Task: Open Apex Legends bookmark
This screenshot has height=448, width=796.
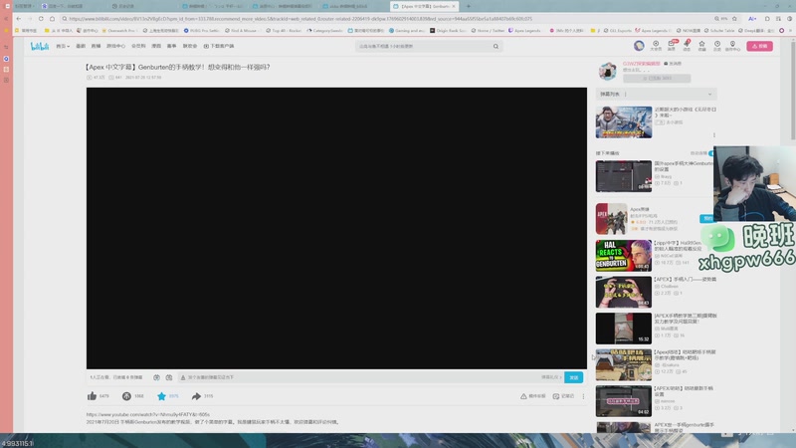Action: coord(524,31)
